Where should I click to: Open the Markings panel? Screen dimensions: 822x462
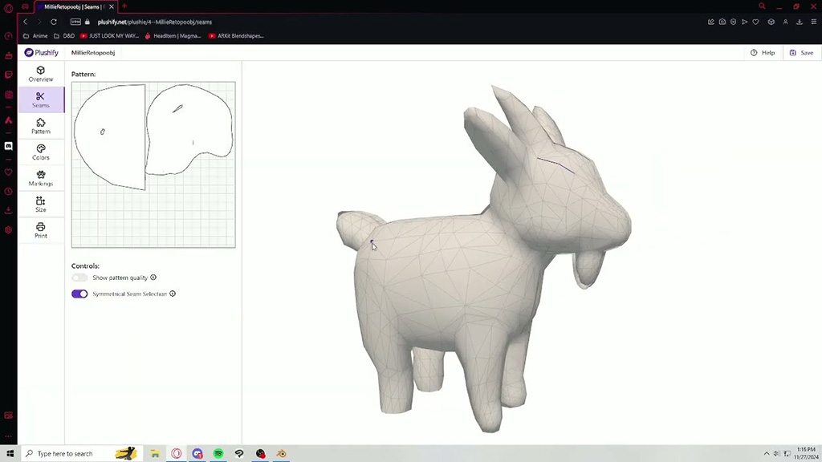click(x=40, y=179)
